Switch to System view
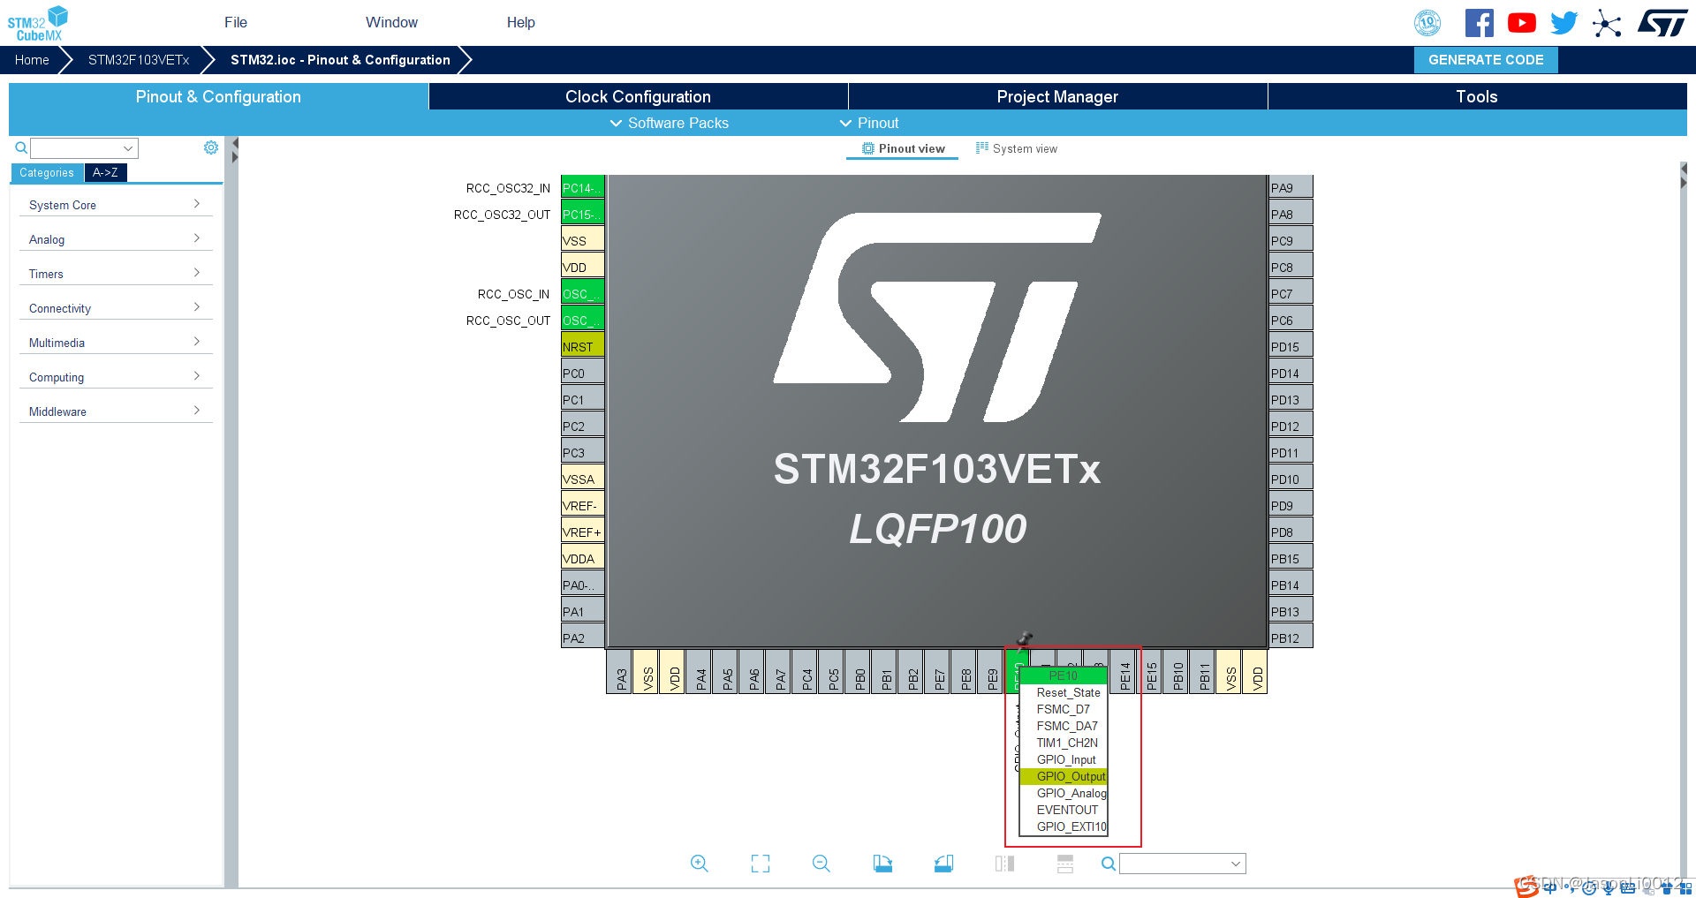The width and height of the screenshot is (1696, 898). click(x=1017, y=148)
